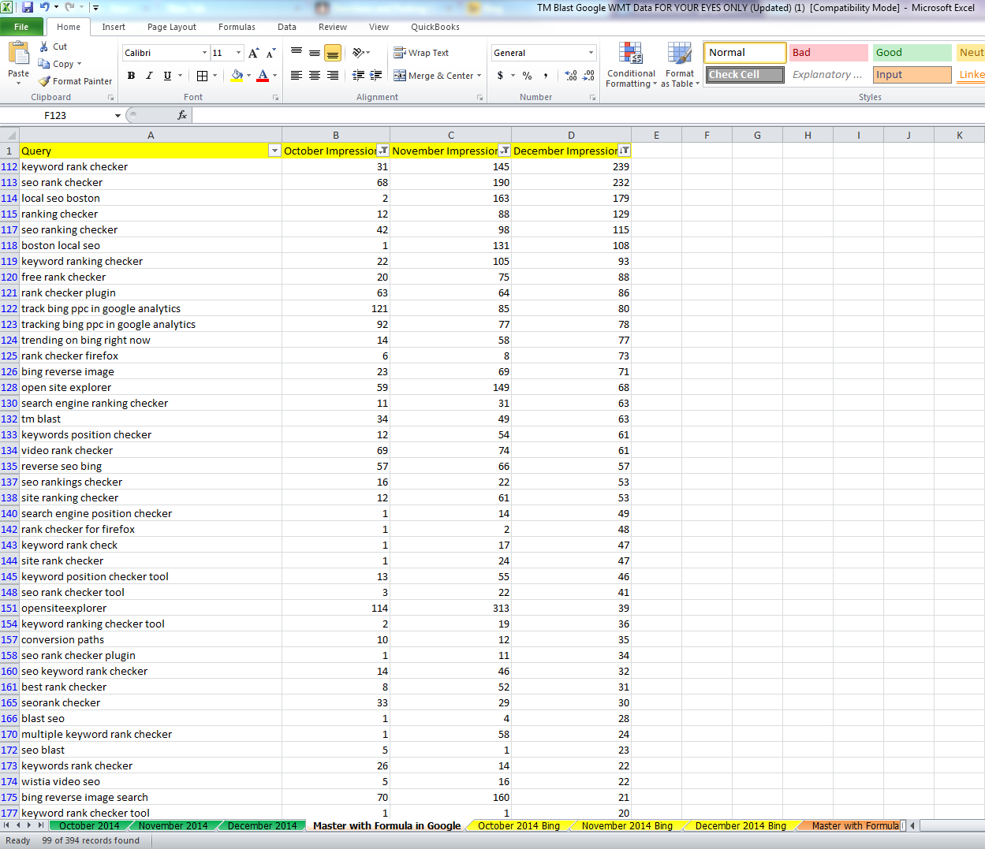The width and height of the screenshot is (985, 849).
Task: Toggle Wrap Text on cells
Action: point(421,53)
